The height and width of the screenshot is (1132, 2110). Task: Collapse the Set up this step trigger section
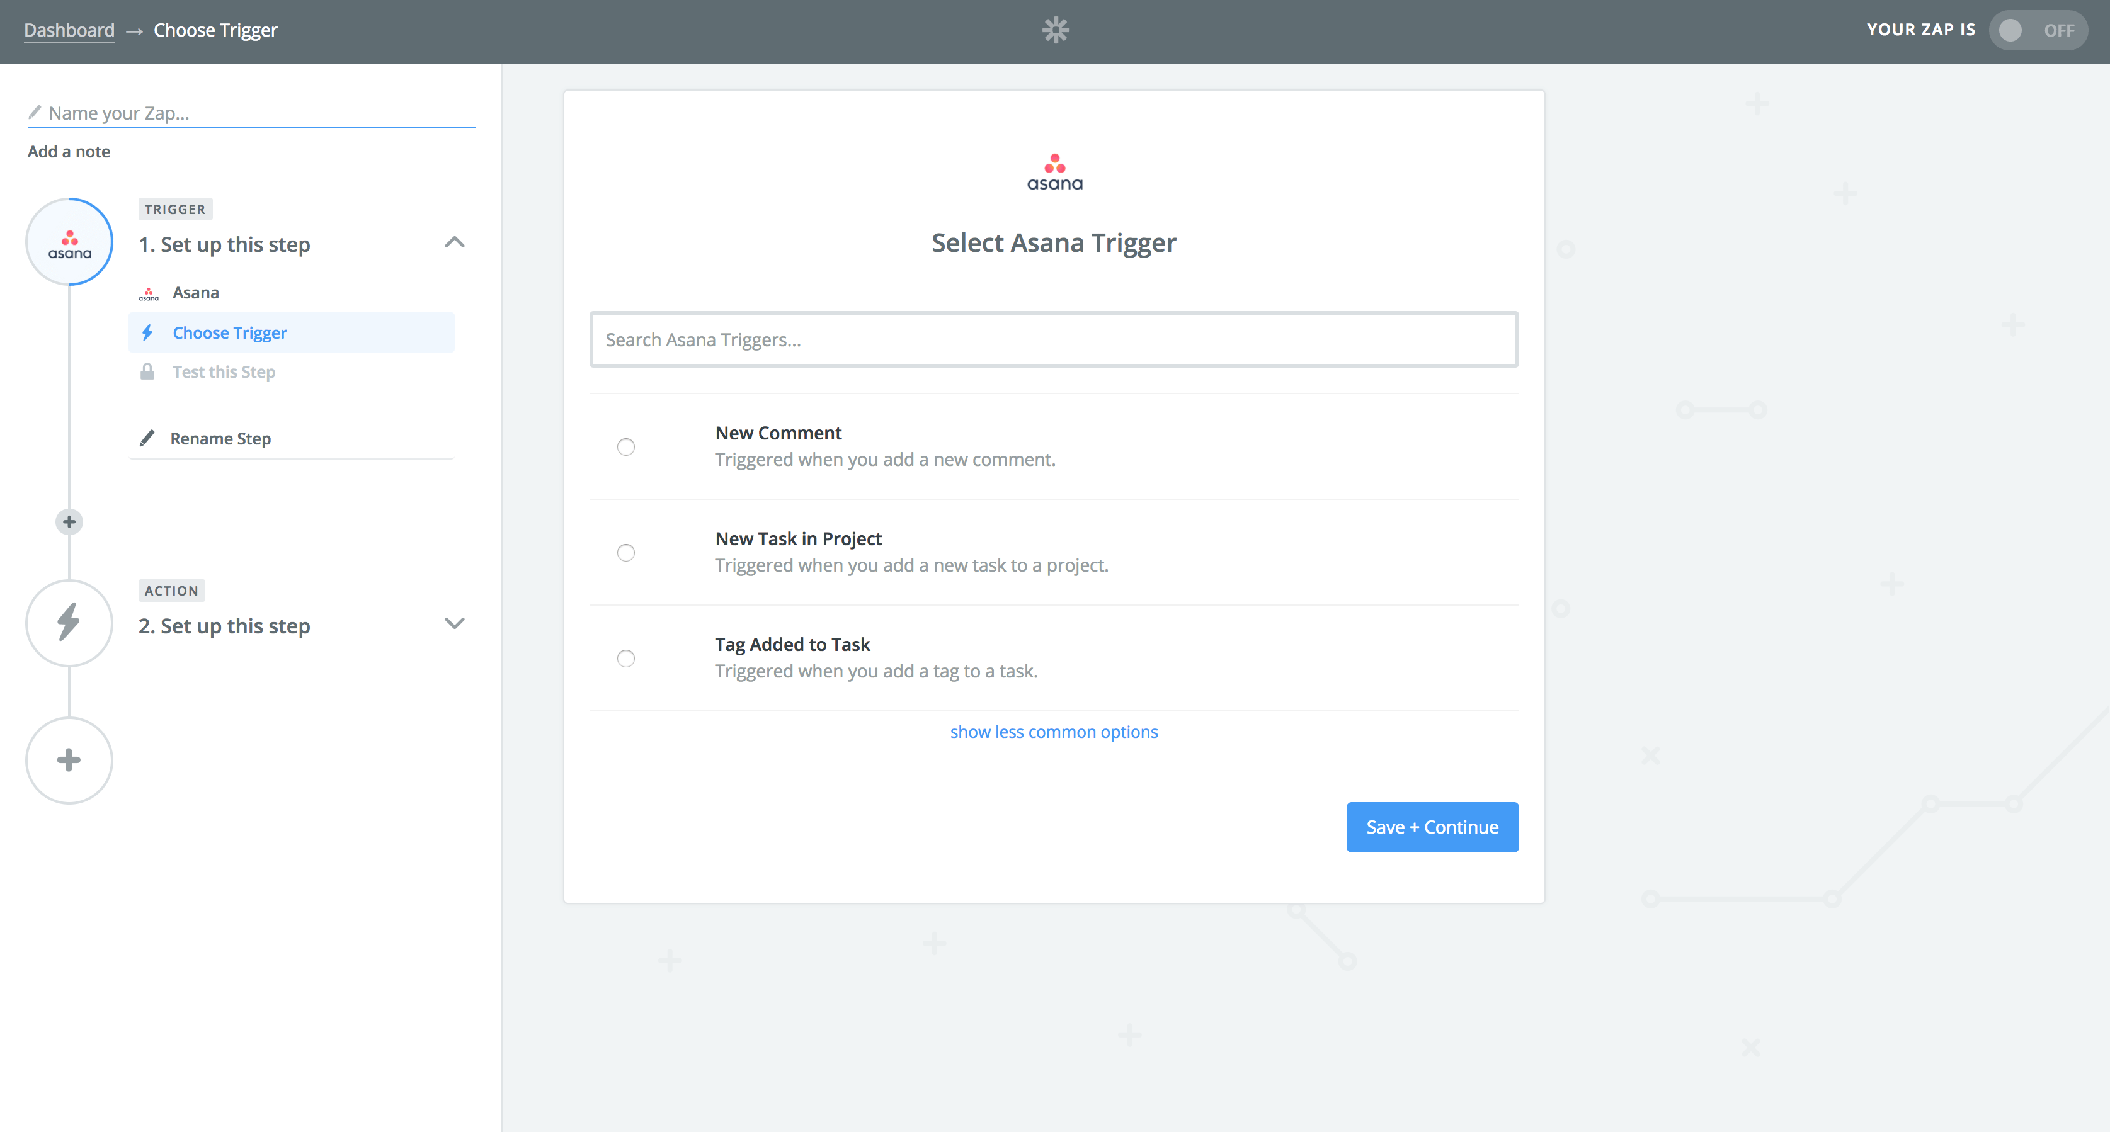click(455, 242)
